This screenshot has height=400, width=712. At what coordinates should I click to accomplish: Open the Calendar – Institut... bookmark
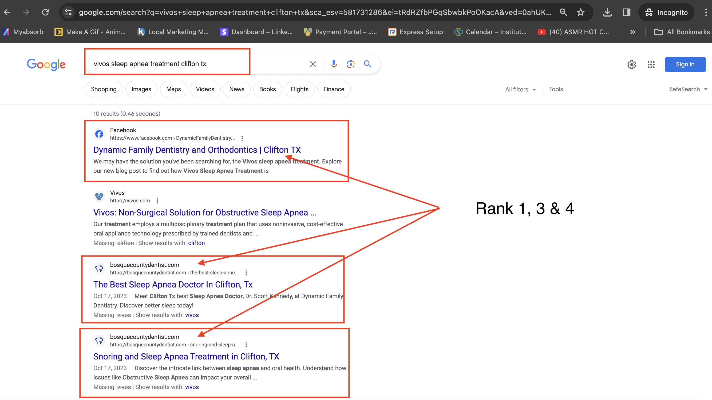point(490,32)
